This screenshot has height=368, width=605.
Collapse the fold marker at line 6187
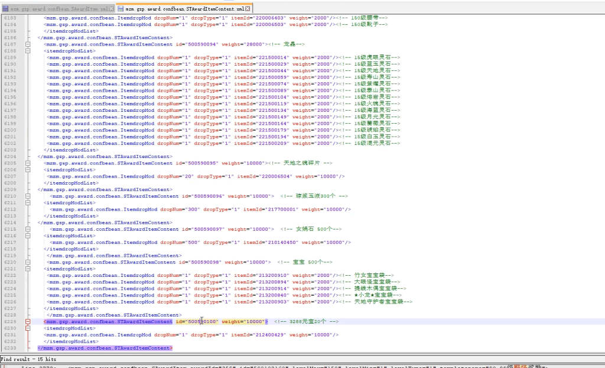pyautogui.click(x=28, y=44)
